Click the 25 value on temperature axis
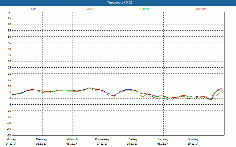 pos(9,68)
